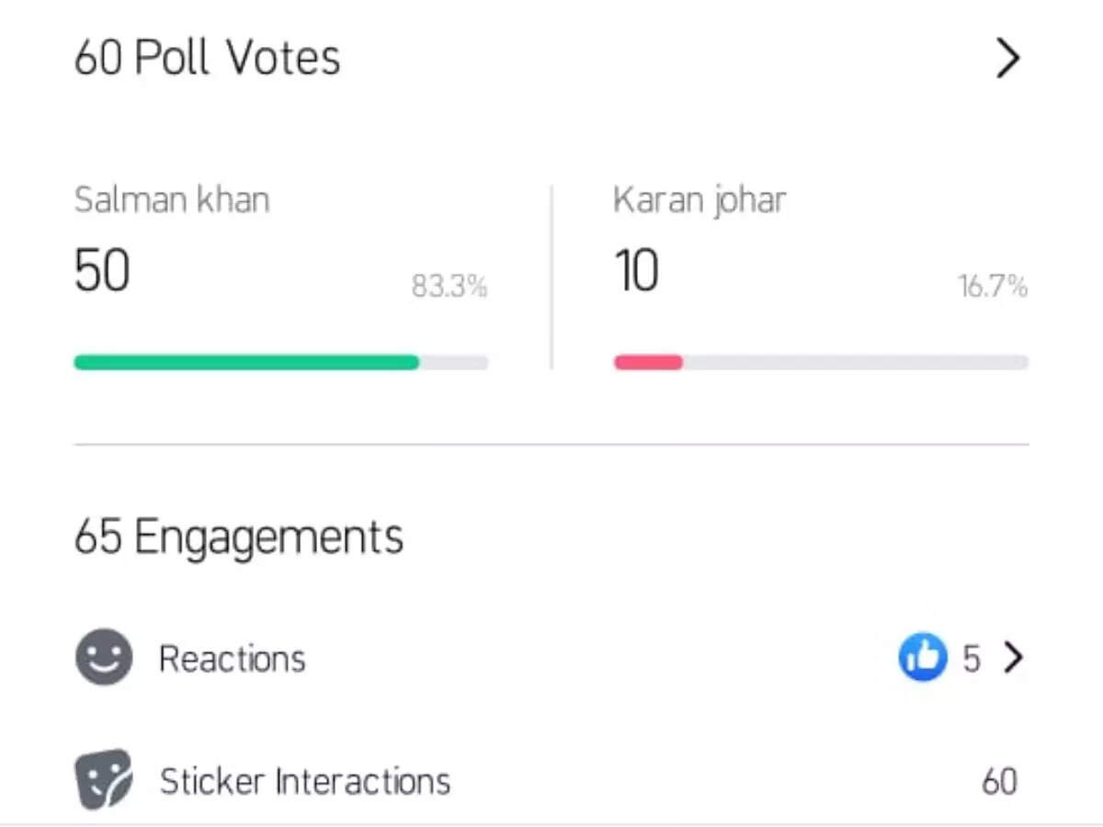
Task: Expand reactions list chevron arrow
Action: click(x=1013, y=658)
